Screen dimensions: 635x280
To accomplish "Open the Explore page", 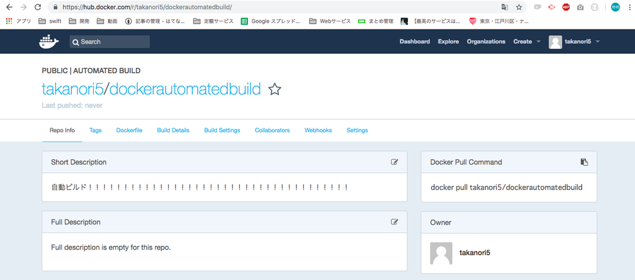I will click(448, 42).
